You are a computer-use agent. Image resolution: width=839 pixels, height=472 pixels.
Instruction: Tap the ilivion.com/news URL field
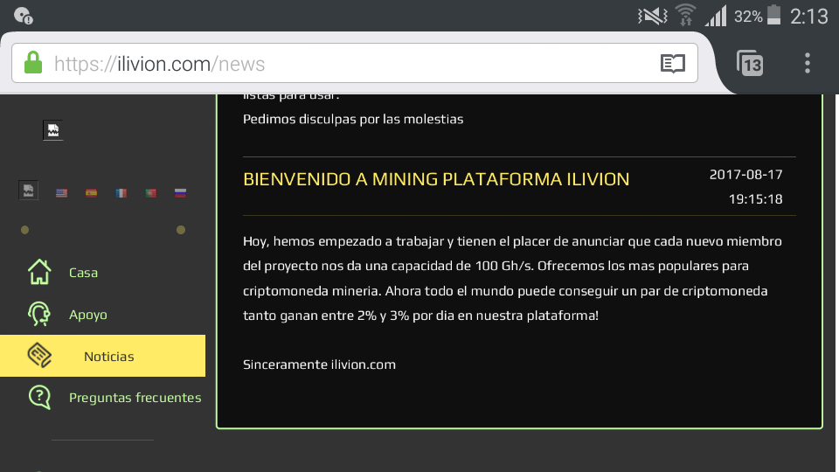[x=355, y=63]
